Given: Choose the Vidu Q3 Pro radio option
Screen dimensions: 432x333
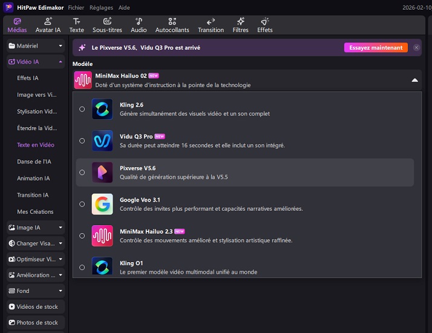Looking at the screenshot, I should (x=82, y=141).
